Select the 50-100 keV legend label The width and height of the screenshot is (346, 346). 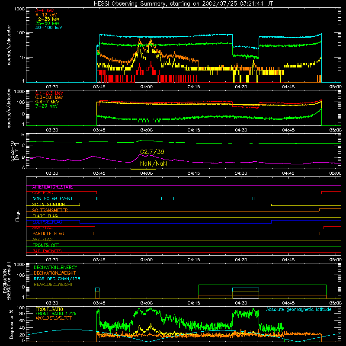click(x=49, y=27)
